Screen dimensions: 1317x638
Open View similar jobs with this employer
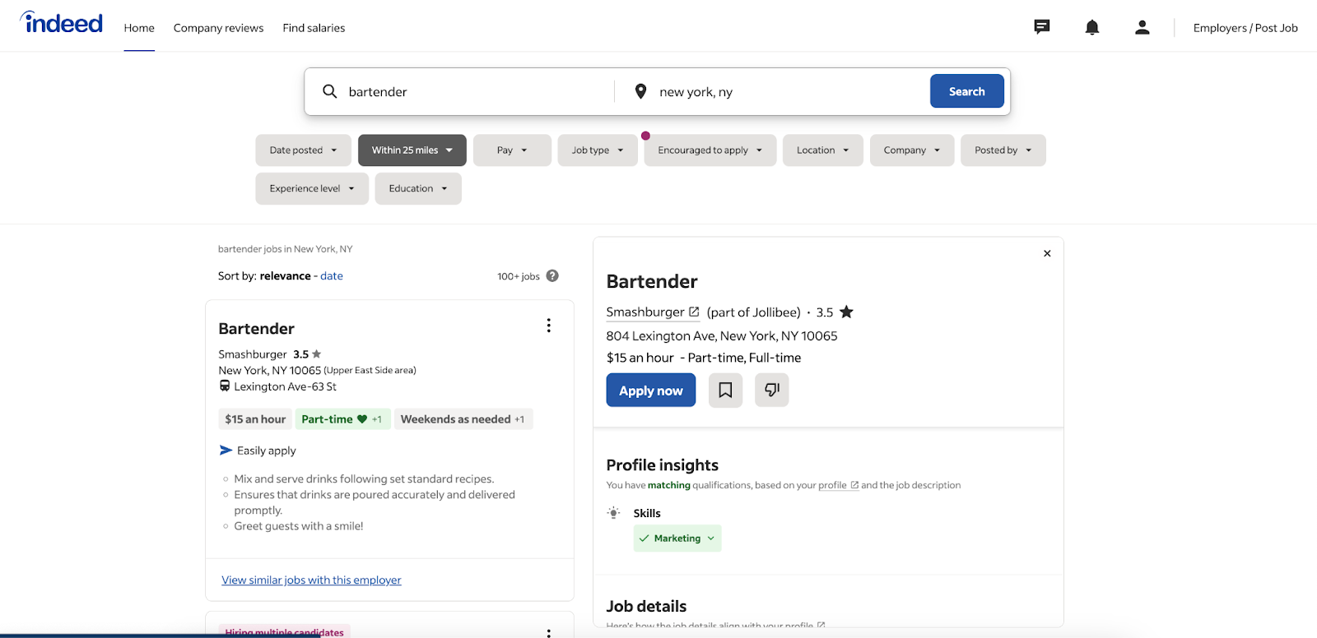[311, 580]
